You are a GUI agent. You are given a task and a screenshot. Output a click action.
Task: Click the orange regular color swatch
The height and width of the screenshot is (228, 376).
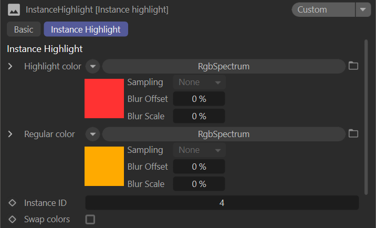pos(104,166)
